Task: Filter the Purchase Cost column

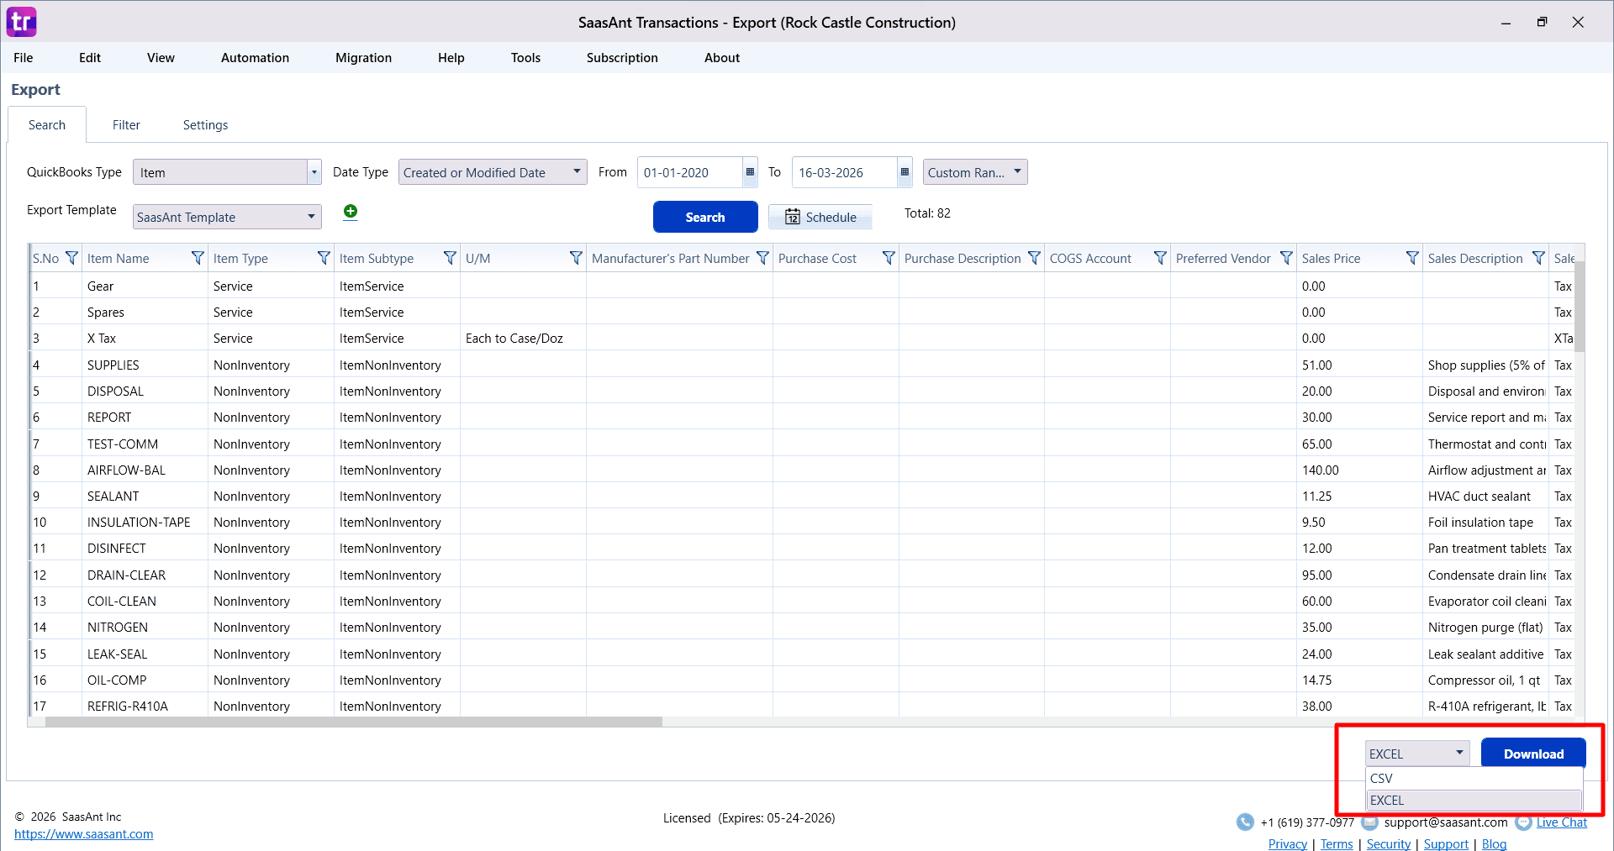Action: [889, 258]
